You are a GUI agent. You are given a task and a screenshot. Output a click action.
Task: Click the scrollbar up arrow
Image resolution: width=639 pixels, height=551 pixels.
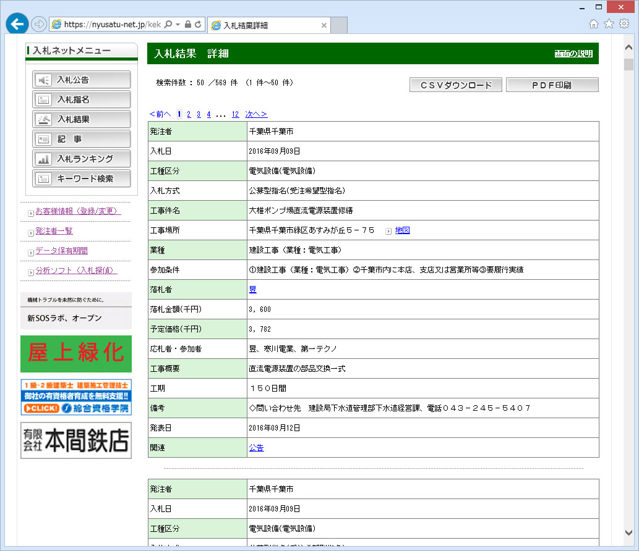[628, 48]
